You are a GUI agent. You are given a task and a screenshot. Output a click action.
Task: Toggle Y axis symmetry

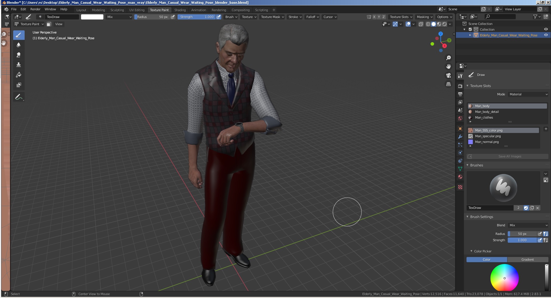(x=379, y=17)
